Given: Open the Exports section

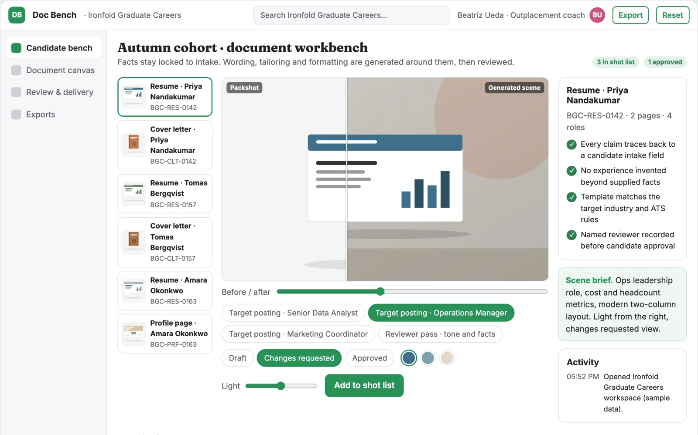Looking at the screenshot, I should click(x=53, y=115).
